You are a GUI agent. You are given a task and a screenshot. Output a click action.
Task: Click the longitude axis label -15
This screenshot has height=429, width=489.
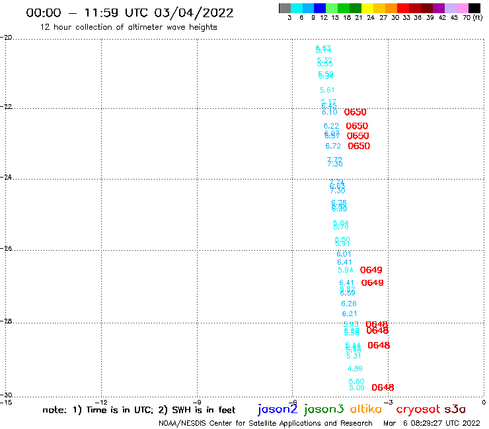pos(6,403)
